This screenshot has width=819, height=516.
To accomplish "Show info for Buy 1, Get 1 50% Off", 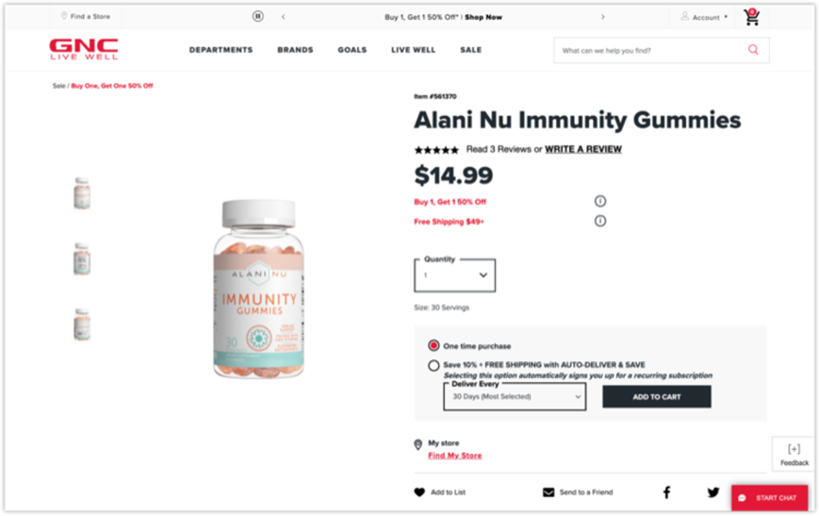I will [600, 201].
